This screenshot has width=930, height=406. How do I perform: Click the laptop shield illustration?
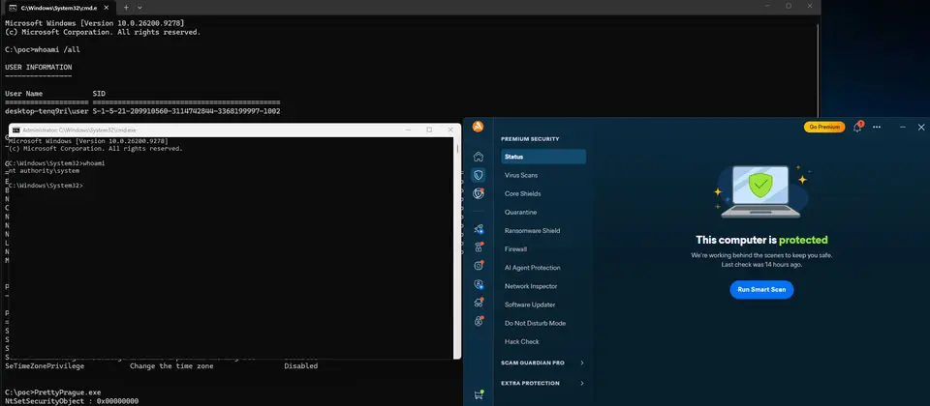point(761,192)
